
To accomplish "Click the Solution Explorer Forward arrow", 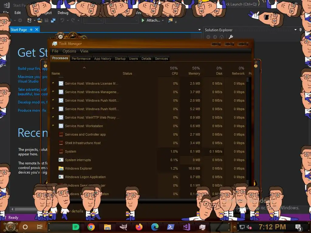I will [x=215, y=37].
